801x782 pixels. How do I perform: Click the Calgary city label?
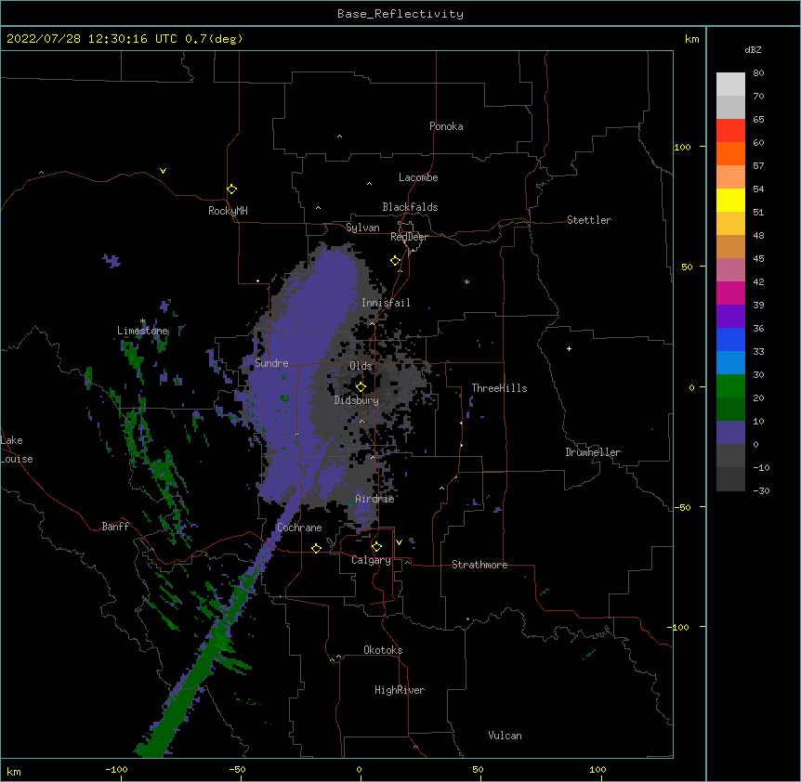371,560
